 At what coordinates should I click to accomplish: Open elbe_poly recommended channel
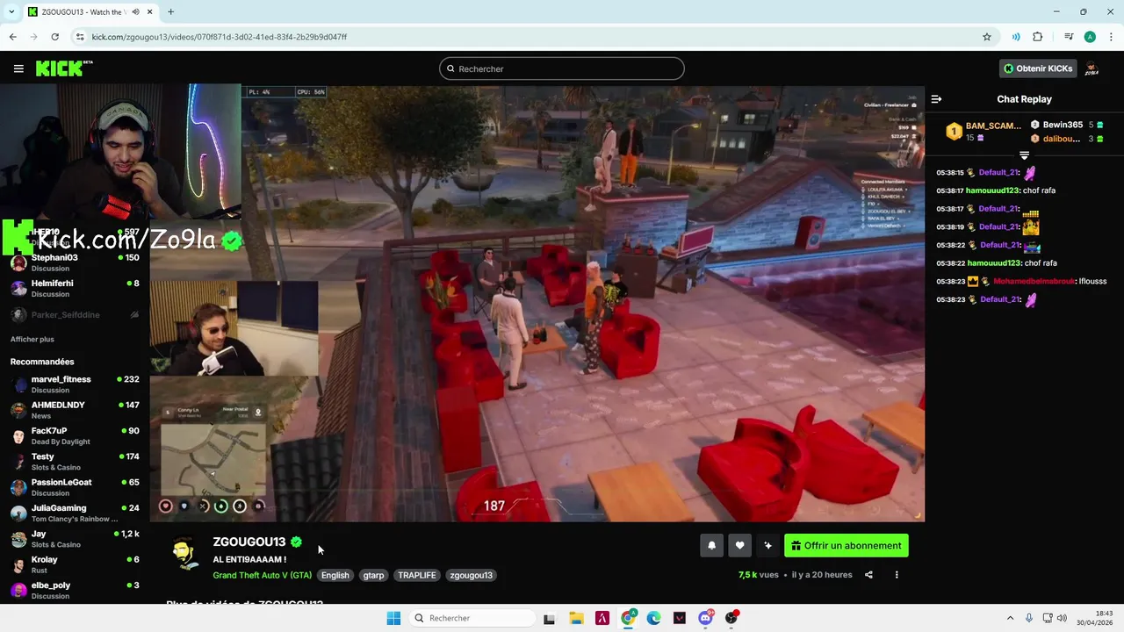coord(75,590)
